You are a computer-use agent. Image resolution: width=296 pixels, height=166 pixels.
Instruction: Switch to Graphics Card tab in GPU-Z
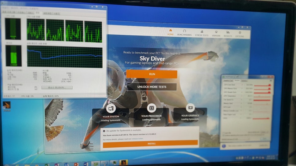click(228, 81)
